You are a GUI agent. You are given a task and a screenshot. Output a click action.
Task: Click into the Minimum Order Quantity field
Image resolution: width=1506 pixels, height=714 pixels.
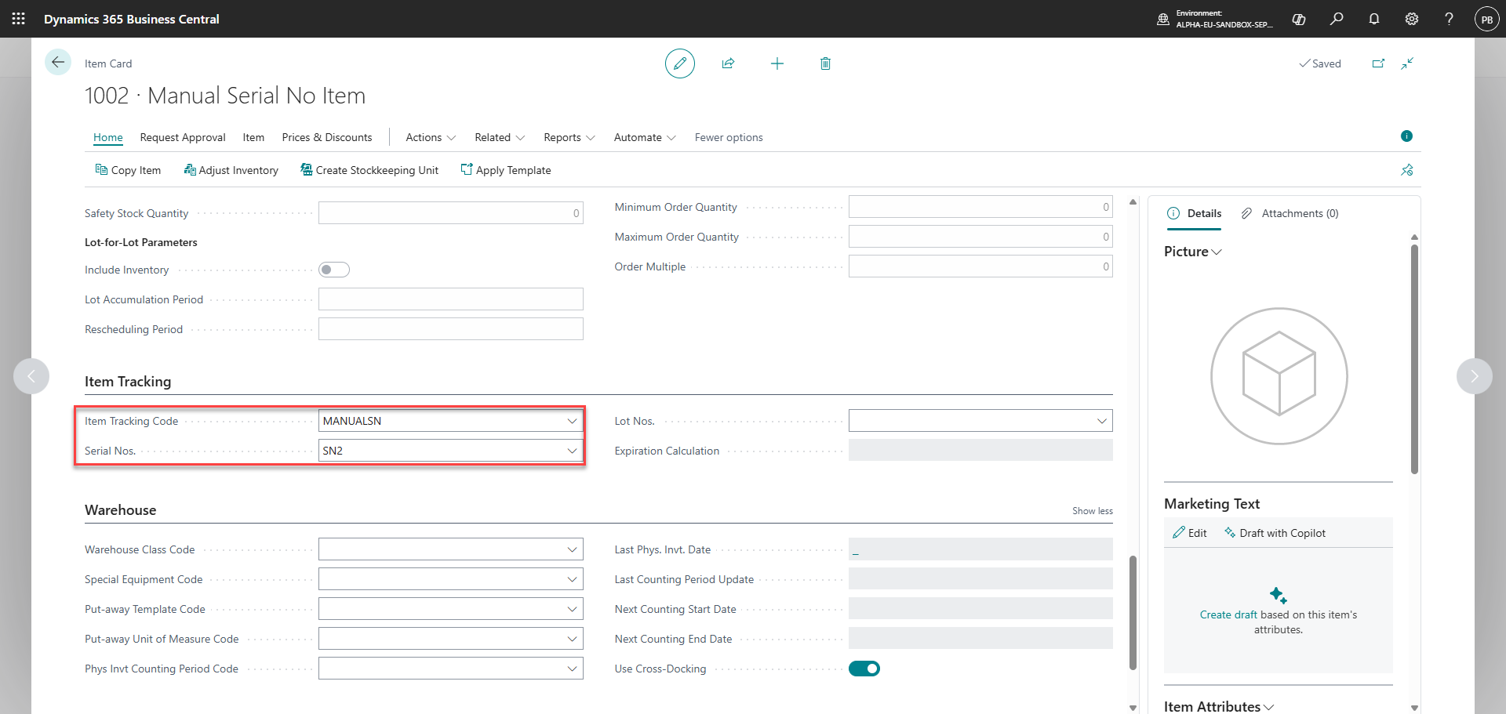[980, 207]
